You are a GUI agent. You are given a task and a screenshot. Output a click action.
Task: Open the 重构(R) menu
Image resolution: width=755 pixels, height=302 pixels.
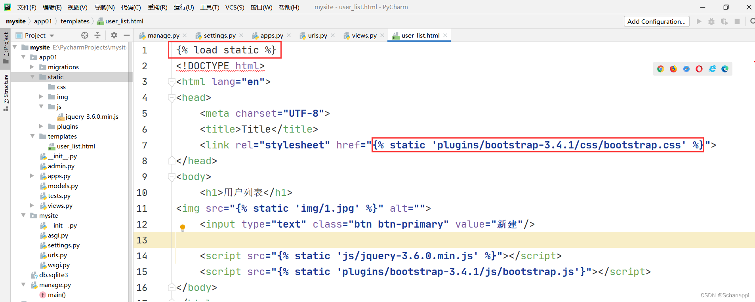pyautogui.click(x=157, y=7)
